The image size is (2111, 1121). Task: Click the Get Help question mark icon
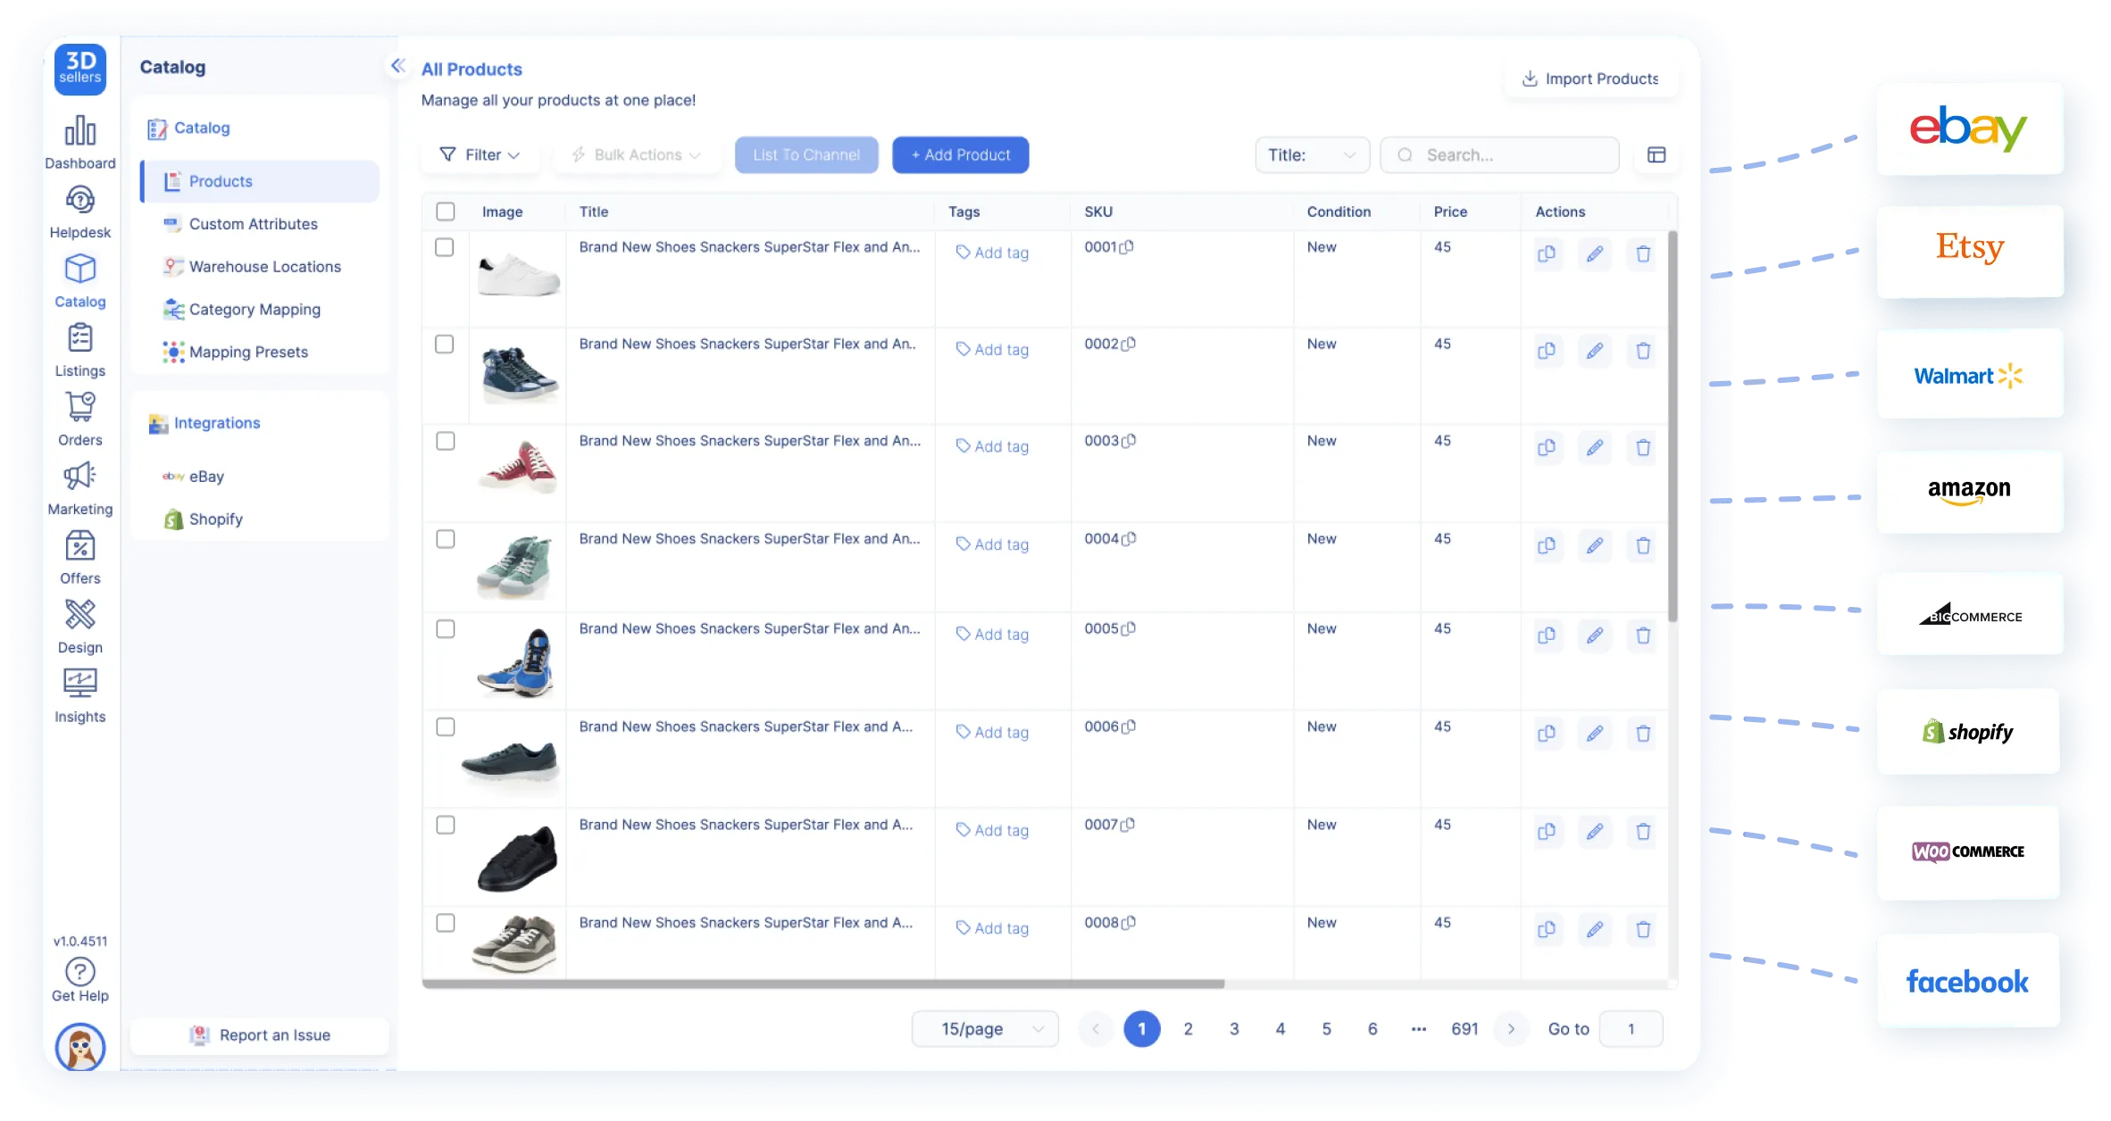pos(79,971)
